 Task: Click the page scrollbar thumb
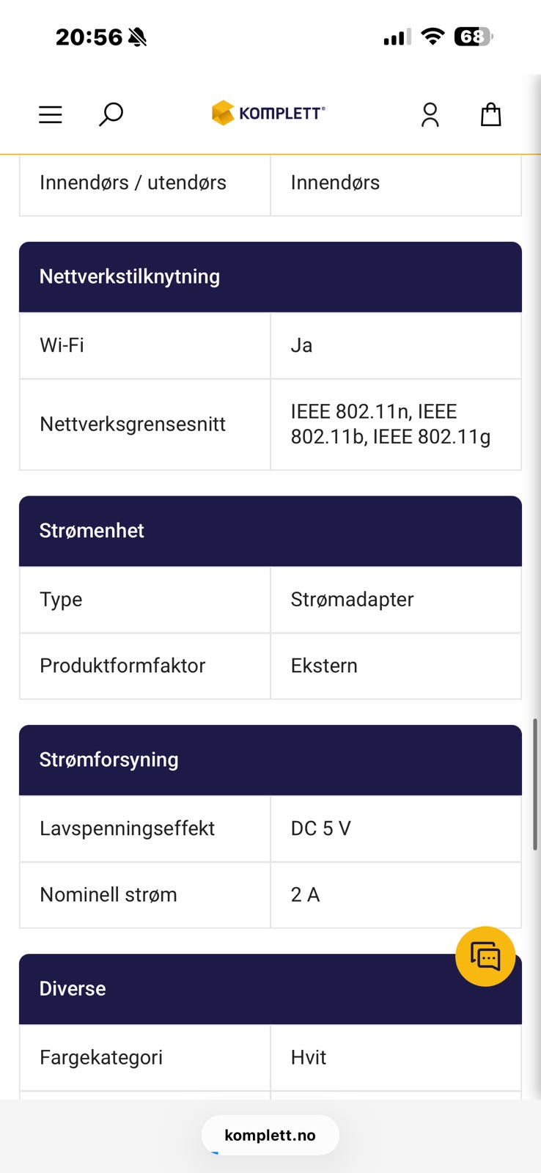tap(536, 784)
